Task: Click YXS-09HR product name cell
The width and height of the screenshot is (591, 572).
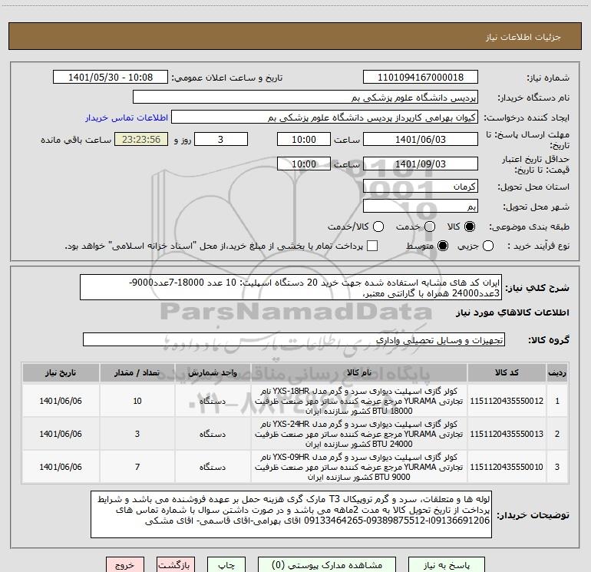Action: coord(359,467)
